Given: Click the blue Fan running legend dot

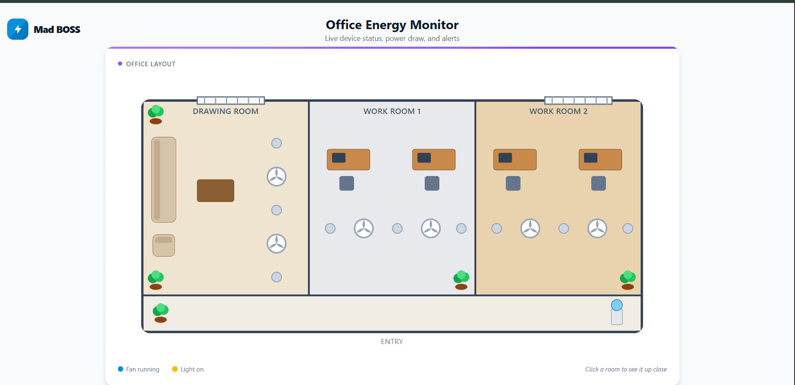Looking at the screenshot, I should [x=121, y=369].
